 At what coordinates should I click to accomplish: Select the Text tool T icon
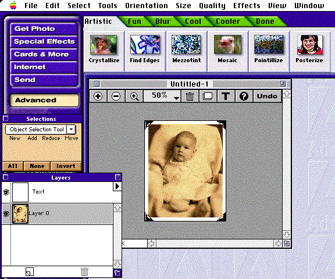tap(226, 96)
